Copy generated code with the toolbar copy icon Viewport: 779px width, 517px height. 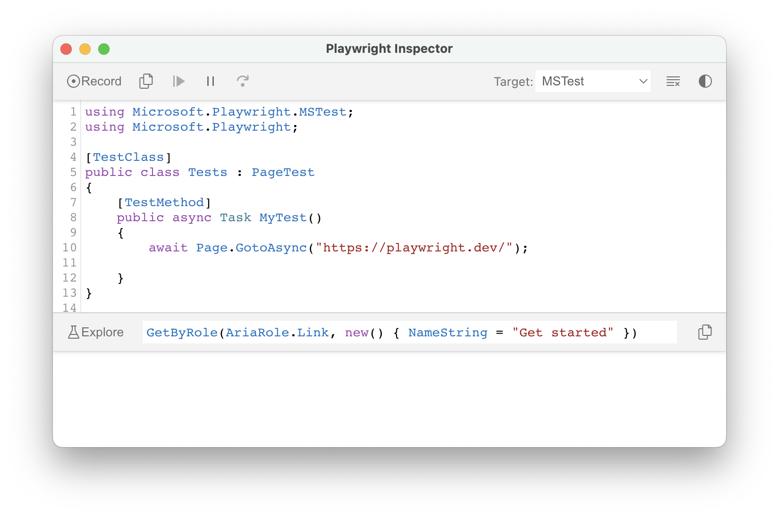(146, 81)
